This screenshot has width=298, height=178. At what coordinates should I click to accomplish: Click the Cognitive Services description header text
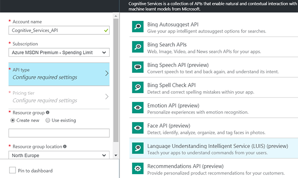(x=213, y=6)
